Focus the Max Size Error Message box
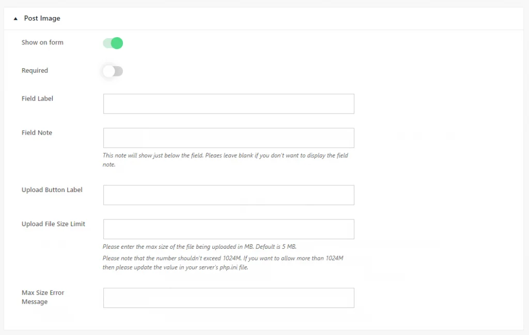529x335 pixels. point(229,298)
